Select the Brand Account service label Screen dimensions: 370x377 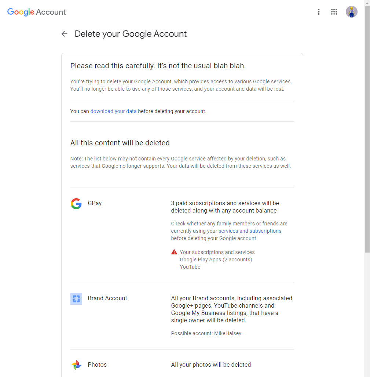[x=107, y=298]
